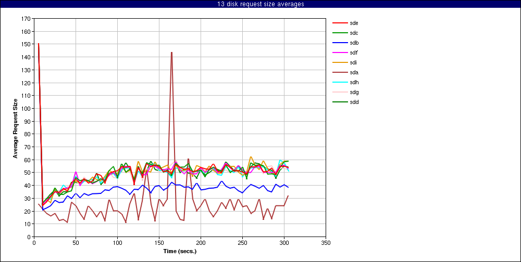Viewport: 521px width, 262px height.
Task: Click the sdc legend label
Action: pos(354,33)
